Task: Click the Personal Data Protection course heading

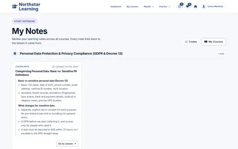Action: (71, 54)
